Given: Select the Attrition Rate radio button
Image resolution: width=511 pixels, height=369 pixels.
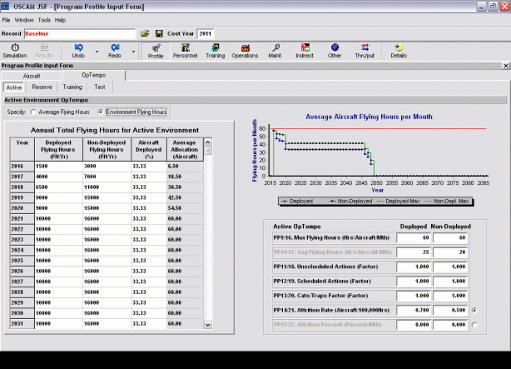Looking at the screenshot, I should pos(474,310).
